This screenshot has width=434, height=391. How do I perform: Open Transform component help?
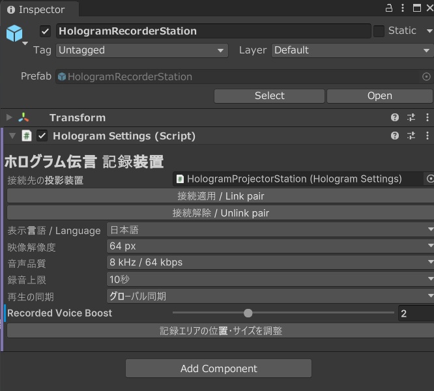click(x=395, y=117)
